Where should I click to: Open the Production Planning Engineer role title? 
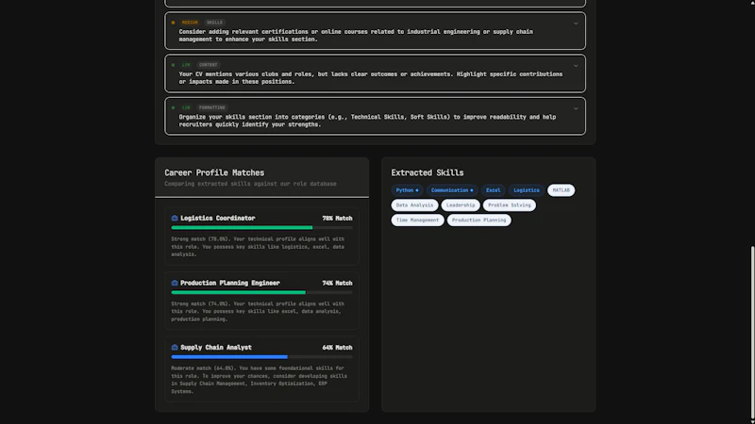tap(229, 284)
